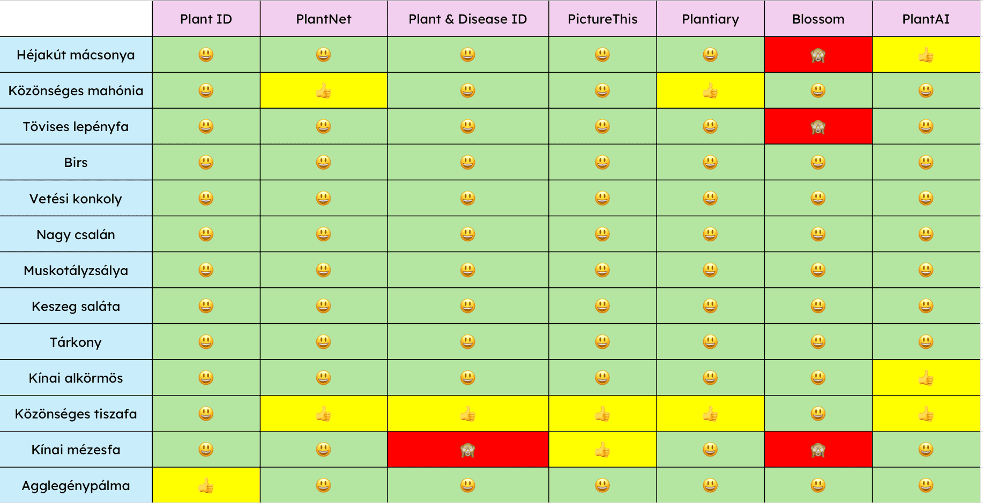
Task: Click thumbs-up in Agglegénypálma Plant ID cell
Action: [x=206, y=486]
